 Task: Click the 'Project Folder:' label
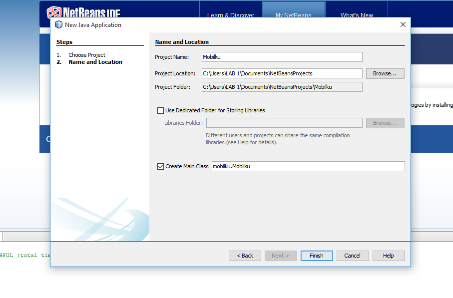pyautogui.click(x=173, y=87)
